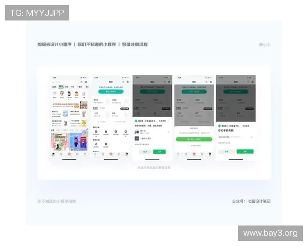
Task: Tap profile person icon in white profile screen bottom bar
Action: coord(127,154)
